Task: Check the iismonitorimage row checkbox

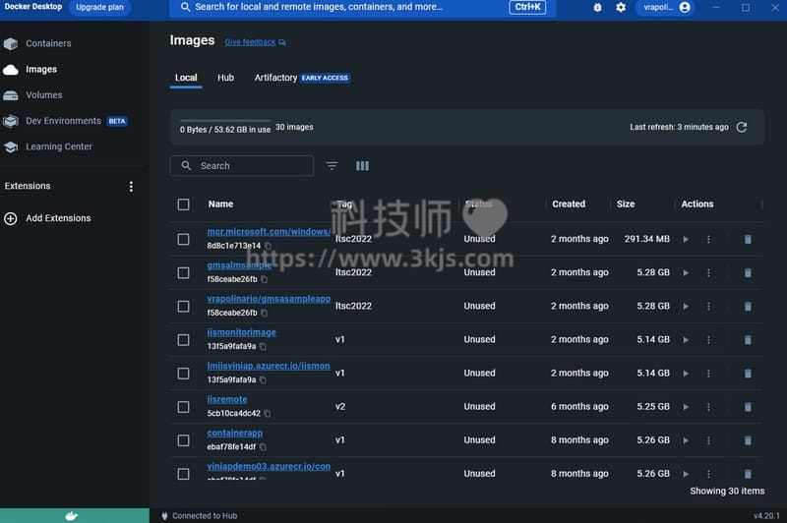Action: 183,340
